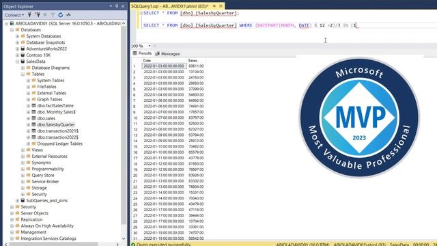This screenshot has width=437, height=246.
Task: Select External Tables in the tree
Action: point(52,93)
